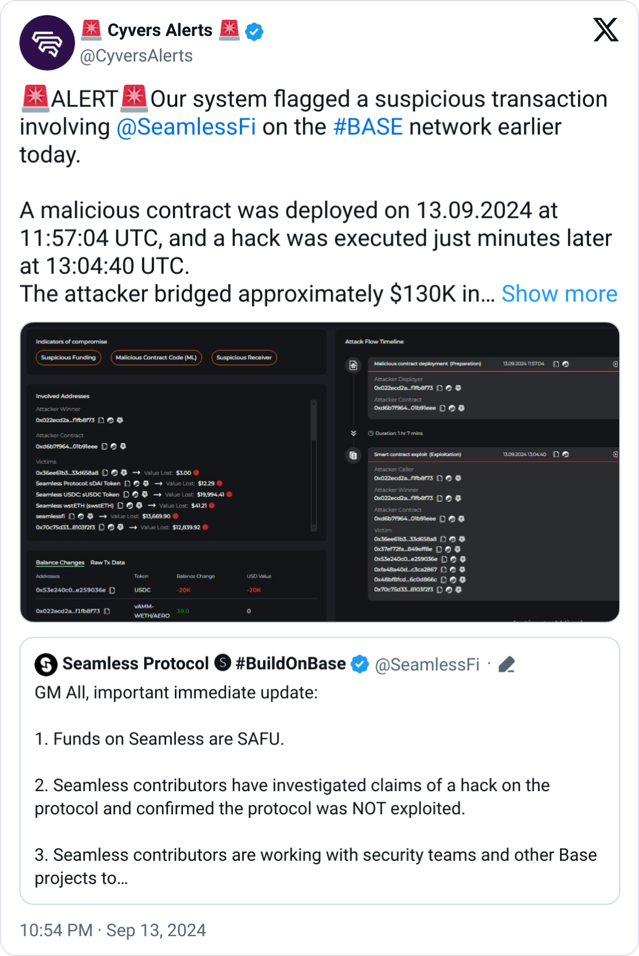This screenshot has width=639, height=956.
Task: Switch to the Raw Tx Data tab
Action: click(107, 562)
